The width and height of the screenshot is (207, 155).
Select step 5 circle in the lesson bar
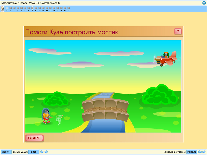21,8
